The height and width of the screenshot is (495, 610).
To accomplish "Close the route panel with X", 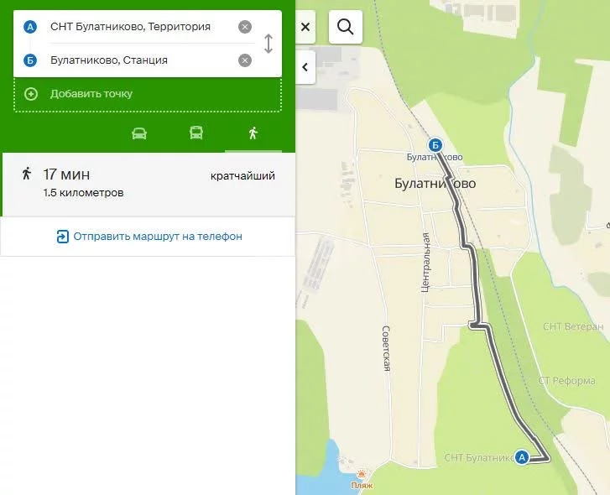I will 305,27.
